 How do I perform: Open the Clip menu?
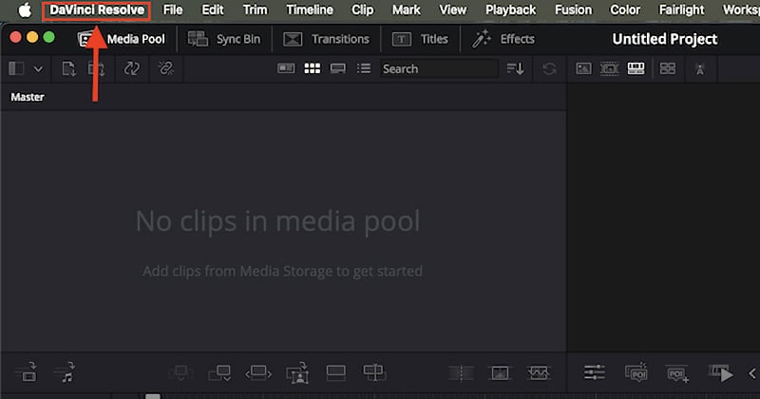[x=362, y=10]
